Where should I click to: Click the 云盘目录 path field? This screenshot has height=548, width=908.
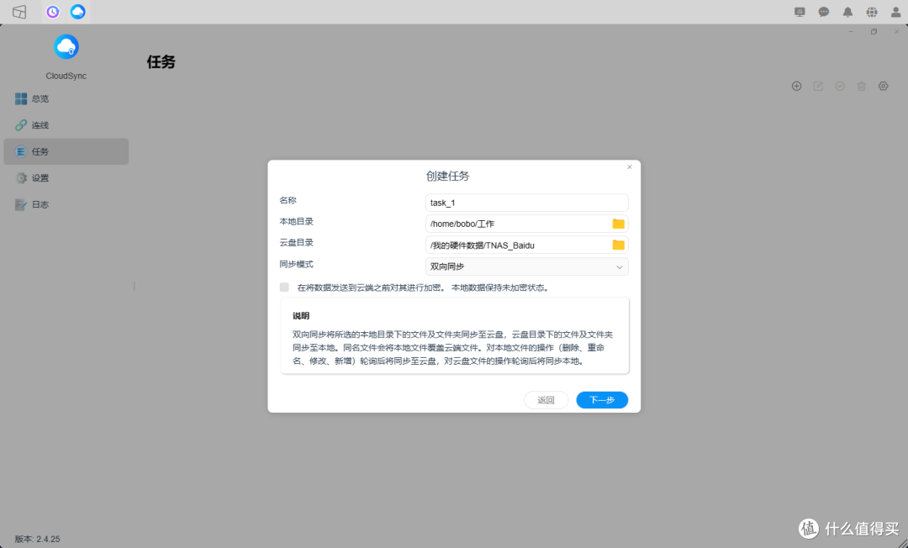pos(527,245)
